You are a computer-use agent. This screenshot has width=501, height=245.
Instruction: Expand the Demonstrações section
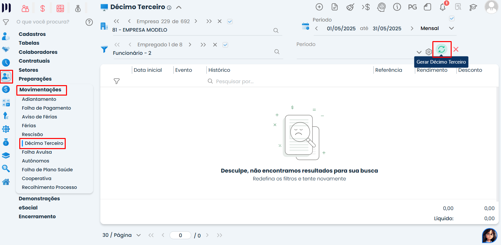(39, 199)
